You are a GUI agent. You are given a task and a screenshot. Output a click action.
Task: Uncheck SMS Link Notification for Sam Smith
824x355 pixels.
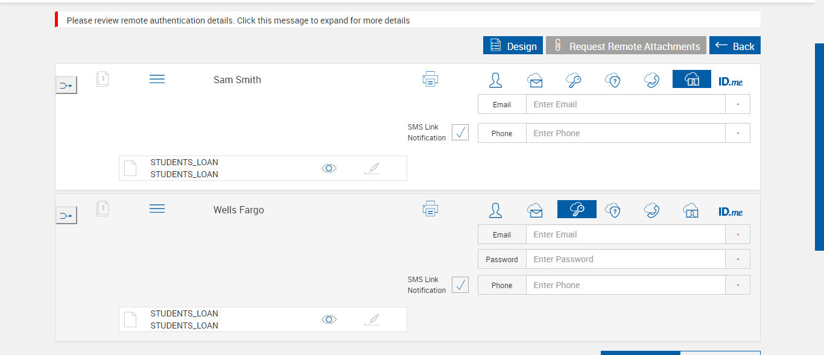click(x=460, y=133)
